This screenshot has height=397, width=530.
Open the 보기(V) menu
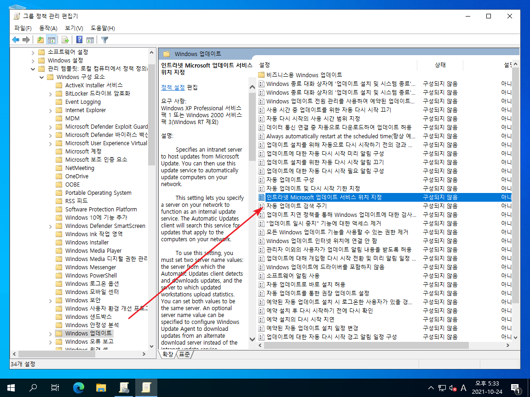[x=74, y=28]
